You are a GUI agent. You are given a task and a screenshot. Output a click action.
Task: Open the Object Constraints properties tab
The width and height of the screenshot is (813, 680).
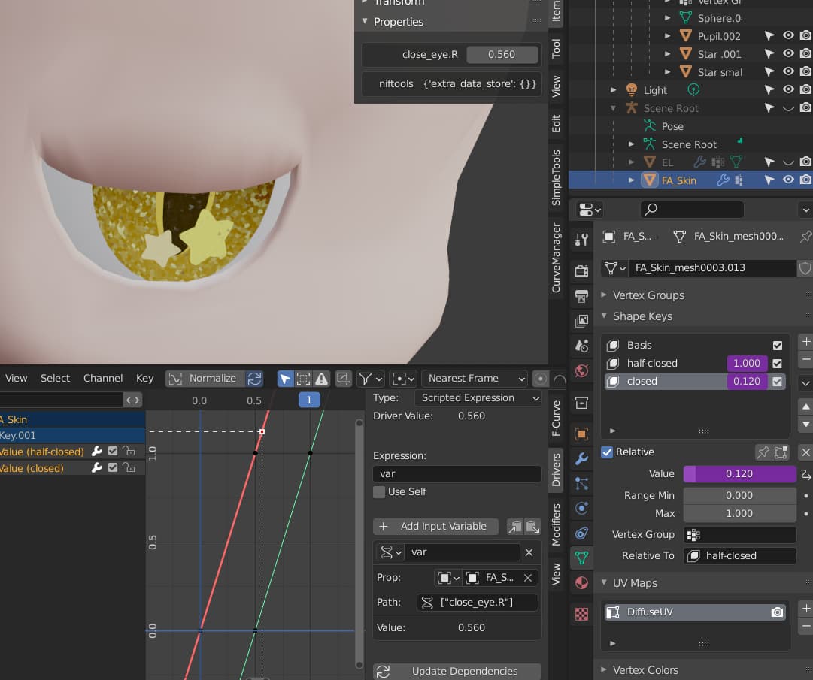(581, 533)
